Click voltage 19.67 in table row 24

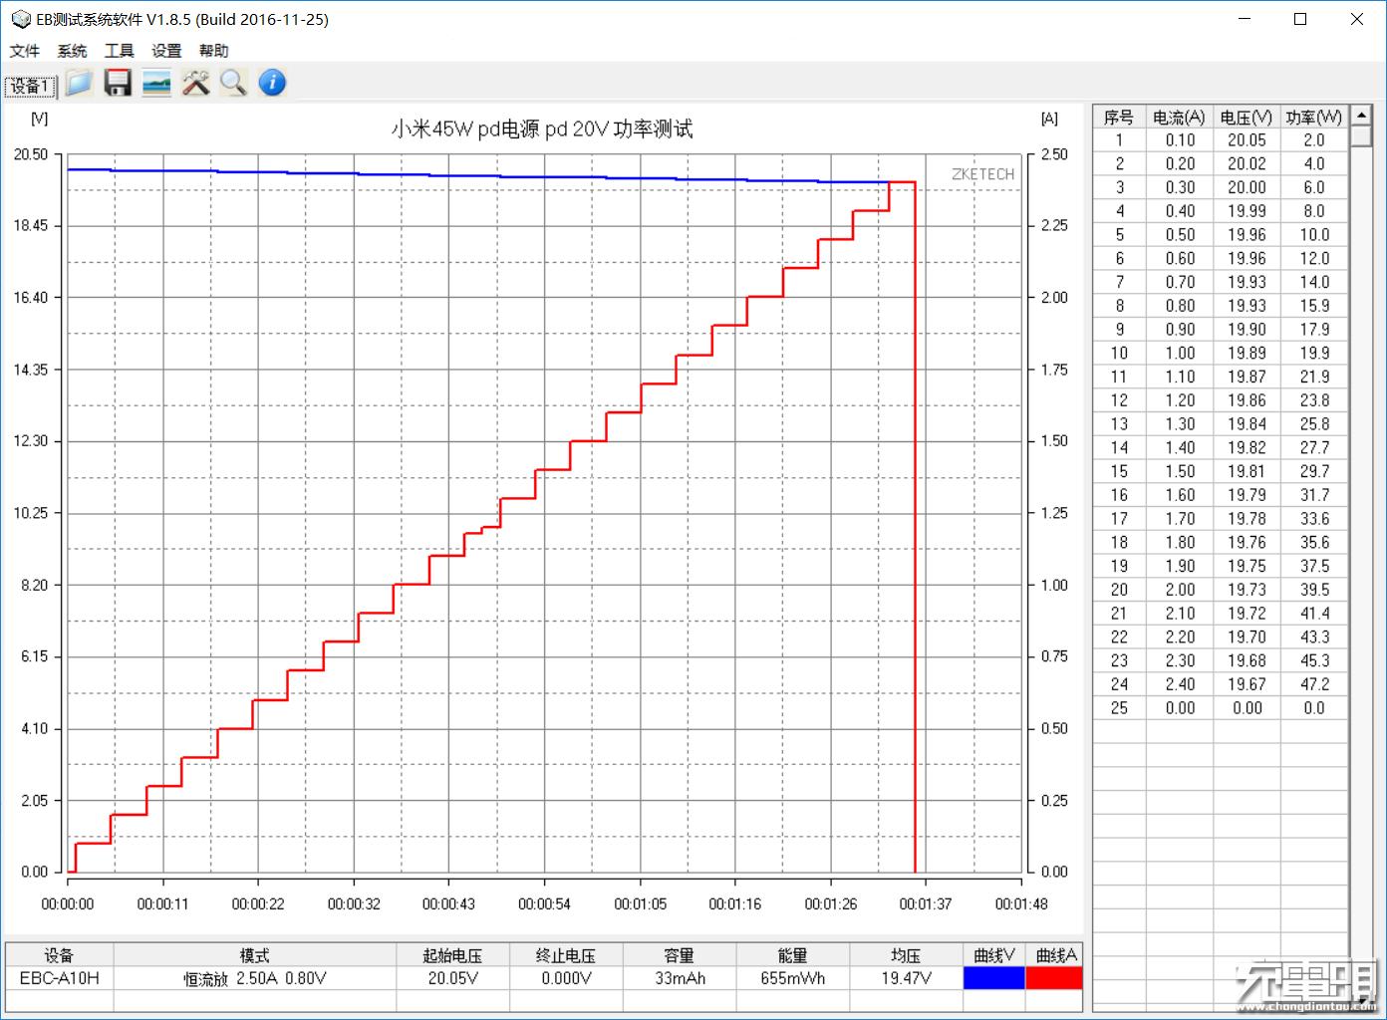point(1247,684)
